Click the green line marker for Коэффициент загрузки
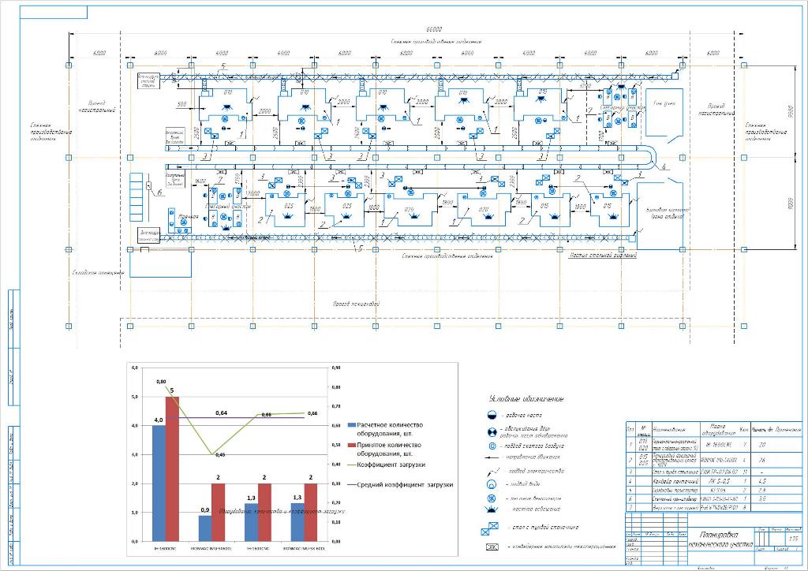The width and height of the screenshot is (808, 571). (x=351, y=465)
